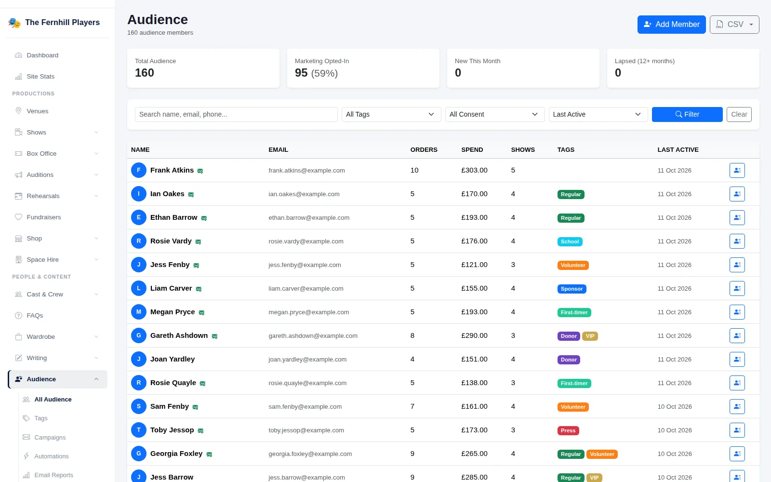Open the All Tags dropdown

click(391, 114)
